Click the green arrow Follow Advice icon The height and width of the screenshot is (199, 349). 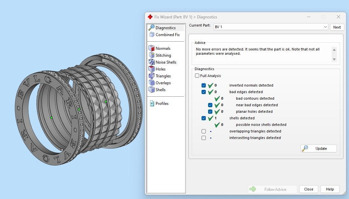[253, 189]
